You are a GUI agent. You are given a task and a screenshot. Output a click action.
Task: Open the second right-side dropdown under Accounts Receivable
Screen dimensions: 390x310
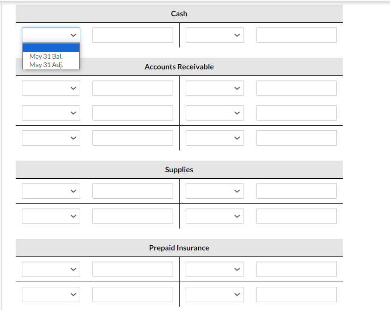pos(215,113)
